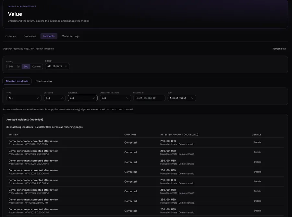Focus the Exact record ID field
This screenshot has width=292, height=217.
pyautogui.click(x=149, y=98)
